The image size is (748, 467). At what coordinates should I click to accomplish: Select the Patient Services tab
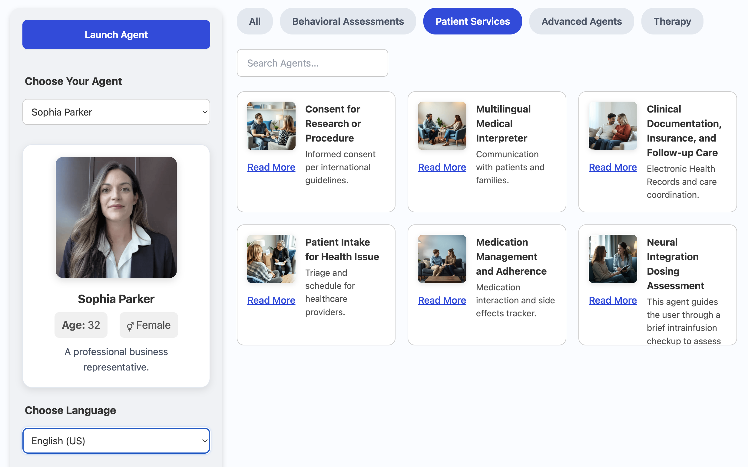pyautogui.click(x=472, y=21)
